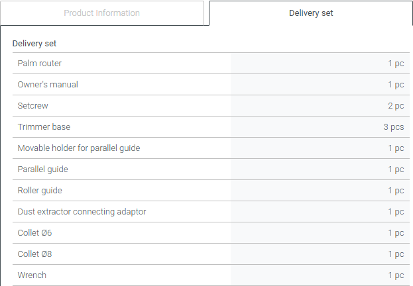
Task: Click the 1 pc quantity for Collet Ø6
Action: (x=396, y=233)
